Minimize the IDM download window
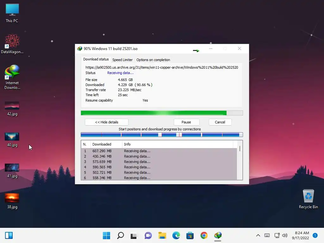 coord(211,48)
